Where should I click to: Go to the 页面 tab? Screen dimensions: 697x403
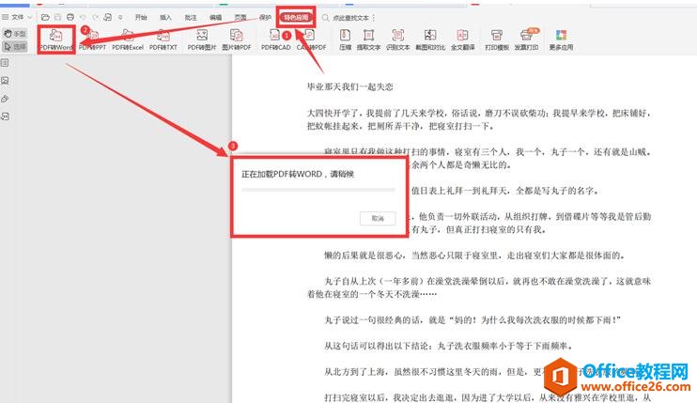click(240, 17)
